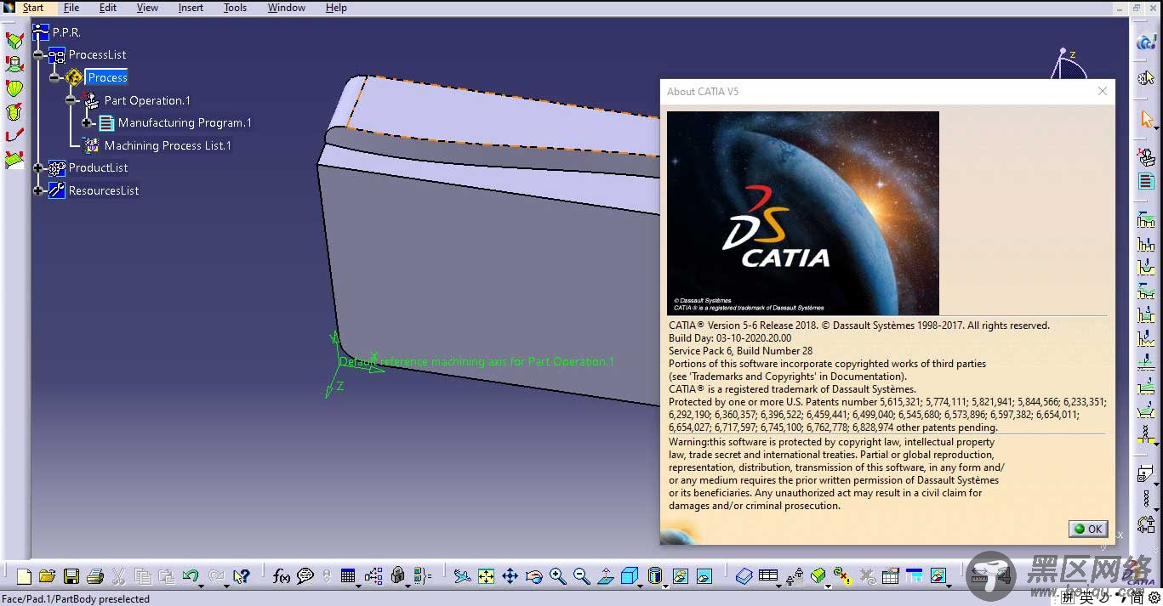Click status text 'Face/Pad.1/PartBody preselected'
Image resolution: width=1163 pixels, height=606 pixels.
pyautogui.click(x=76, y=599)
